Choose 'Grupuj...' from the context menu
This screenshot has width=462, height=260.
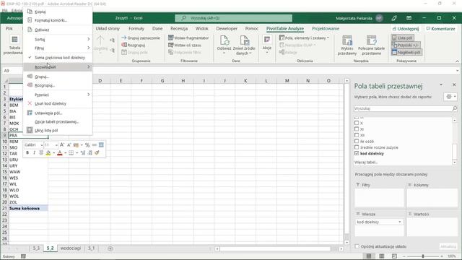coord(58,77)
